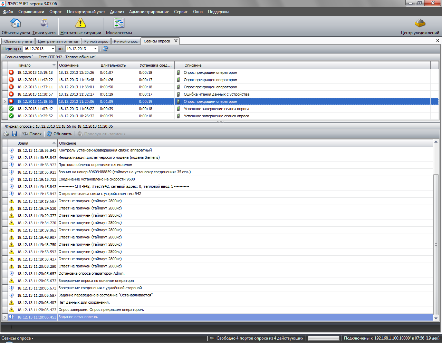Click the Установка соед… column header
This screenshot has width=442, height=343.
point(156,65)
